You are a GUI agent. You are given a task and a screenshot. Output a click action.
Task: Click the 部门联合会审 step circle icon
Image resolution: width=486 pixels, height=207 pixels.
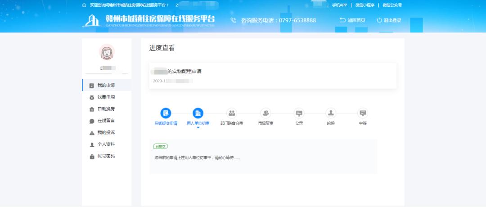232,113
